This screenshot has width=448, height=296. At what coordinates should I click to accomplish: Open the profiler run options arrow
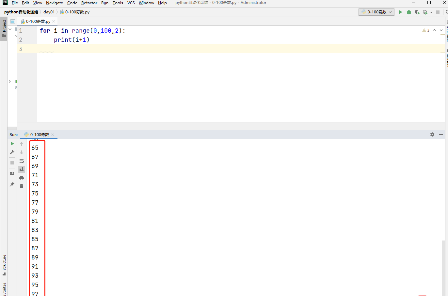tap(431, 12)
